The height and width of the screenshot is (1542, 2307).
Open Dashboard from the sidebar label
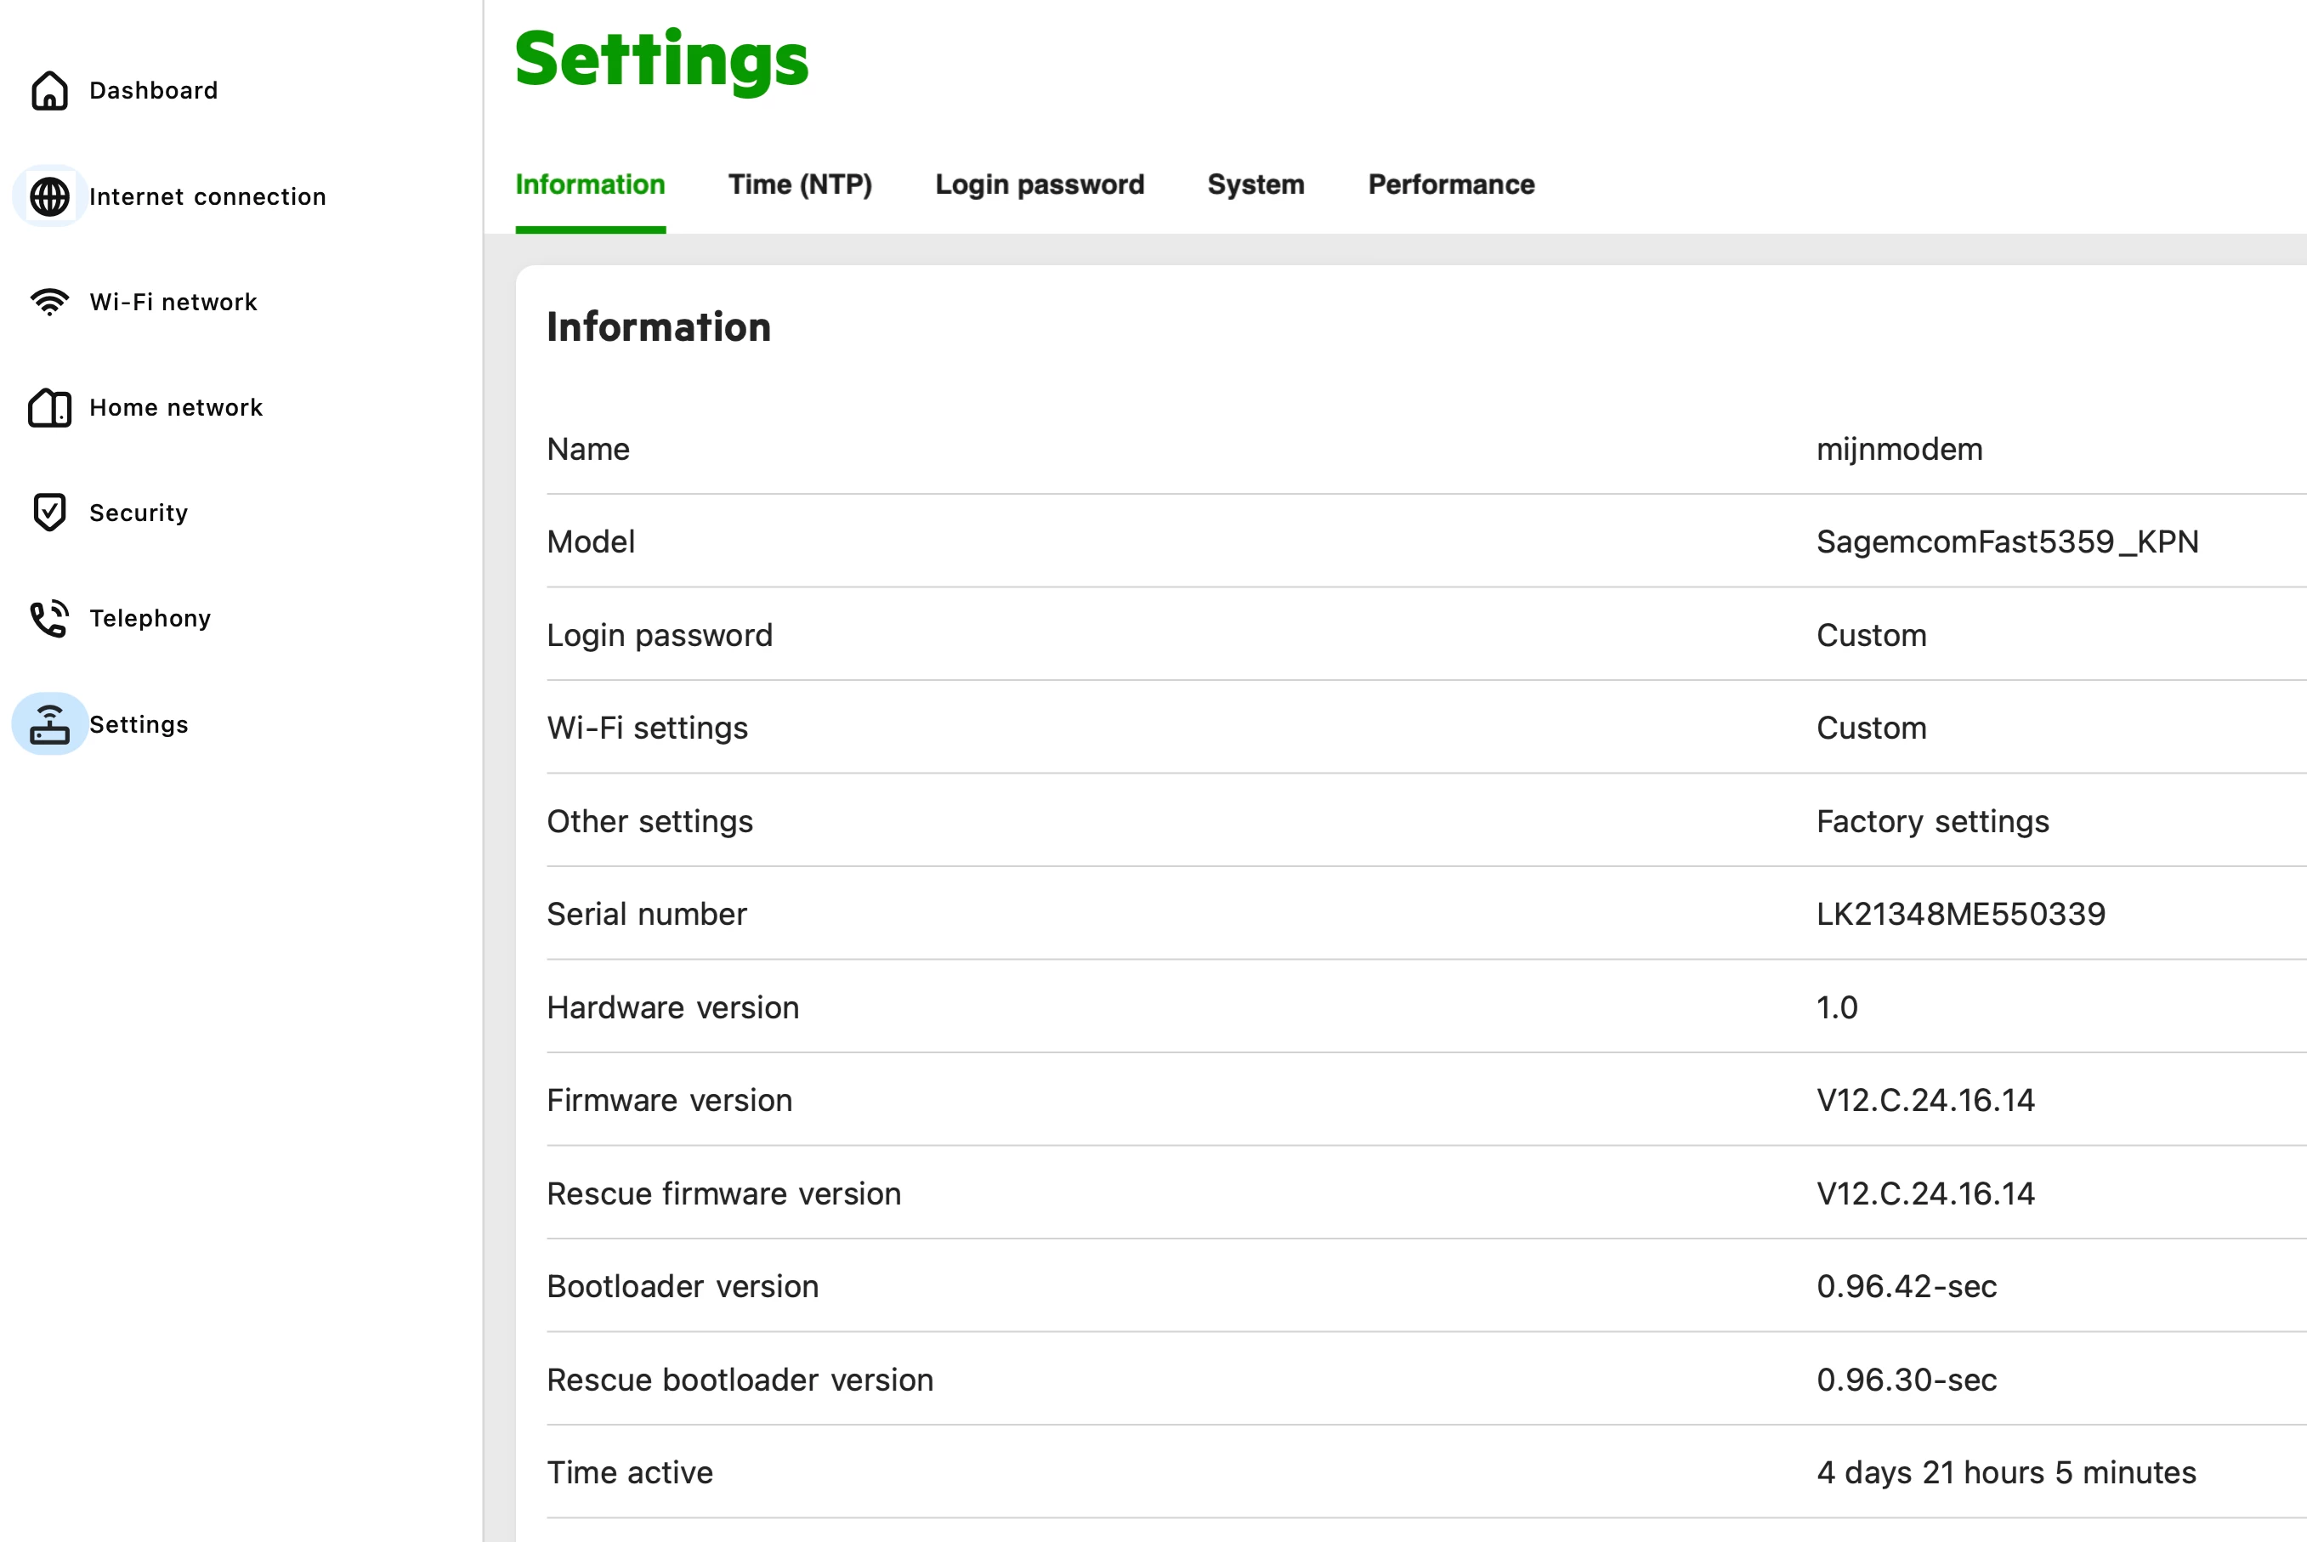(x=153, y=90)
